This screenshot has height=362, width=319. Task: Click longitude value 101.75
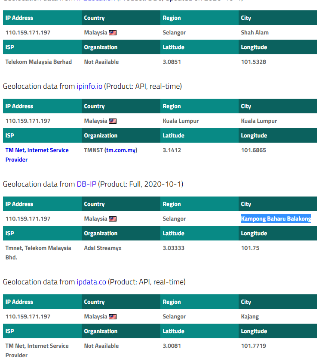pos(250,248)
